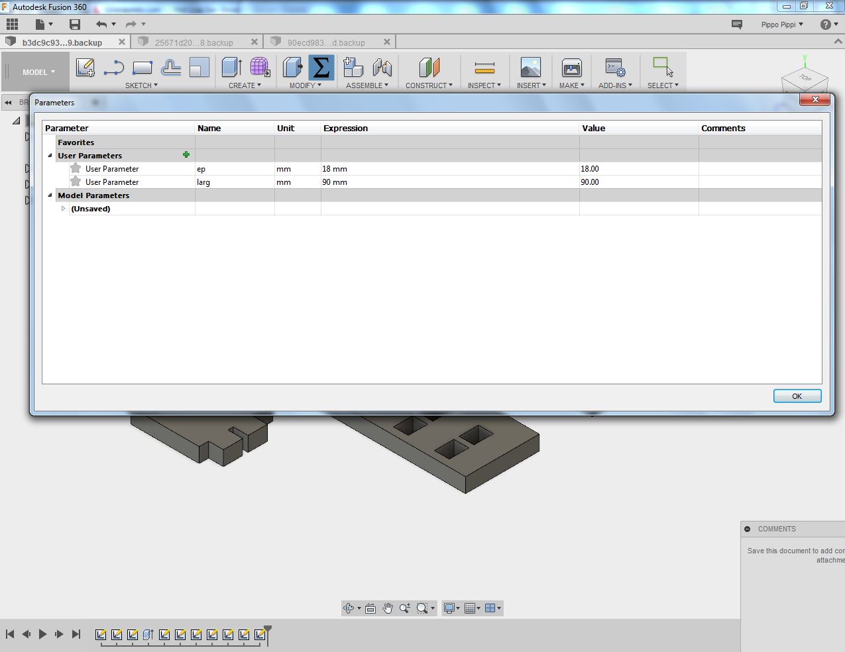Click the Insert image icon

click(531, 67)
